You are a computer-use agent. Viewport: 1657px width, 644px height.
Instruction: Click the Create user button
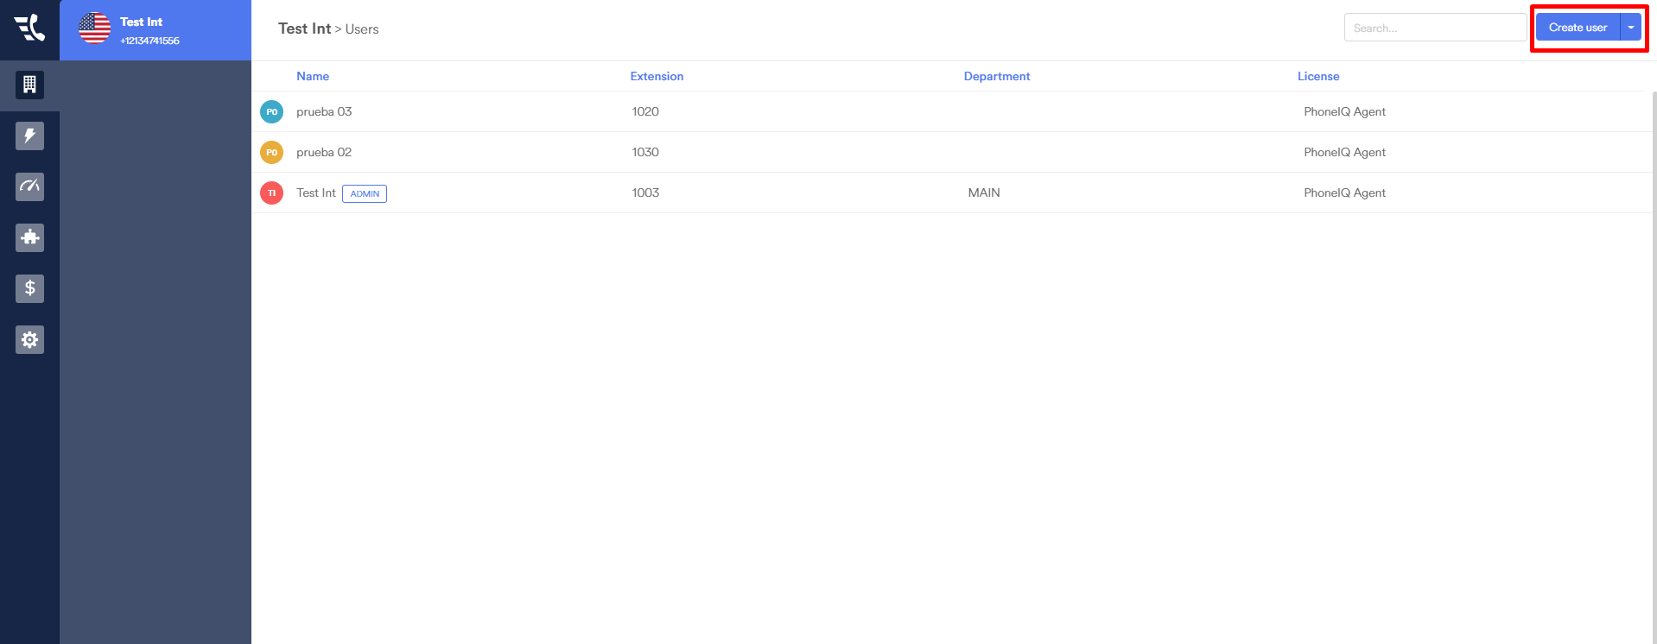[x=1577, y=28]
